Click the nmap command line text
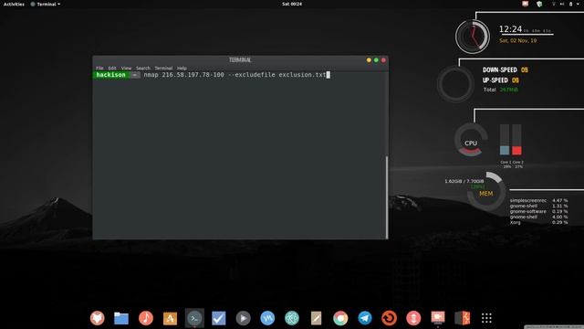 tap(235, 75)
